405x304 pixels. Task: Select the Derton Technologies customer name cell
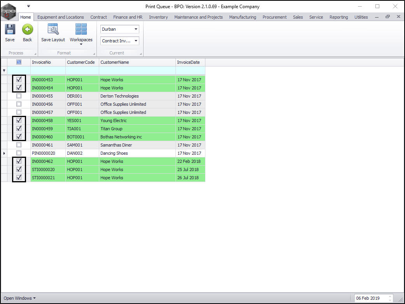[137, 96]
